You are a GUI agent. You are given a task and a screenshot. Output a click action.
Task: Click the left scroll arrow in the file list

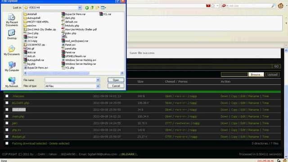25,73
